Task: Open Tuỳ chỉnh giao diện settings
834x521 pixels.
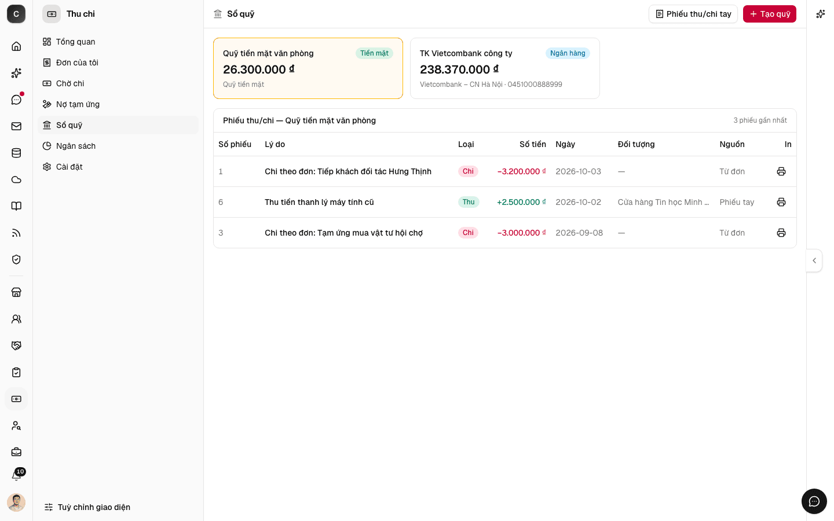Action: point(87,507)
